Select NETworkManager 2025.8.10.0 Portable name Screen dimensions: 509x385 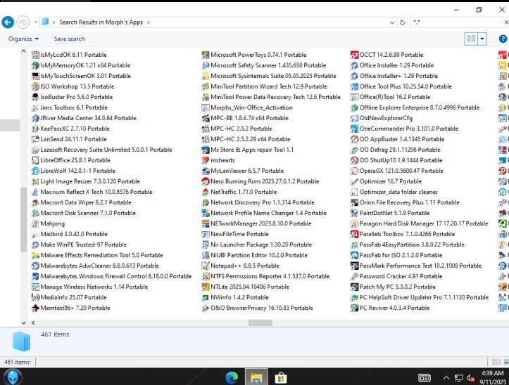point(261,223)
